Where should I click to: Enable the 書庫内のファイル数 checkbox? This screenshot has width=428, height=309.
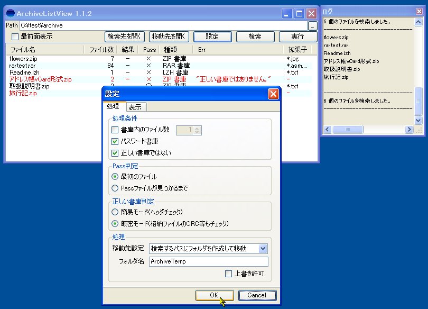(114, 129)
